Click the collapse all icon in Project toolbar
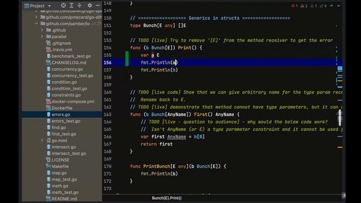 pyautogui.click(x=80, y=6)
